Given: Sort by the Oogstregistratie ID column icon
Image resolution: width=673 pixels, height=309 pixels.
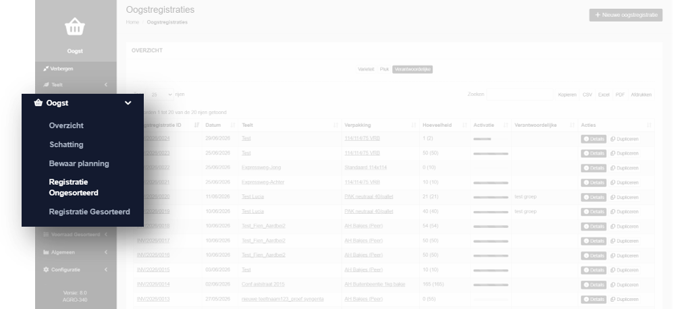Looking at the screenshot, I should coord(196,125).
